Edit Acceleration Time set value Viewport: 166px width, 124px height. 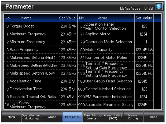point(67,81)
